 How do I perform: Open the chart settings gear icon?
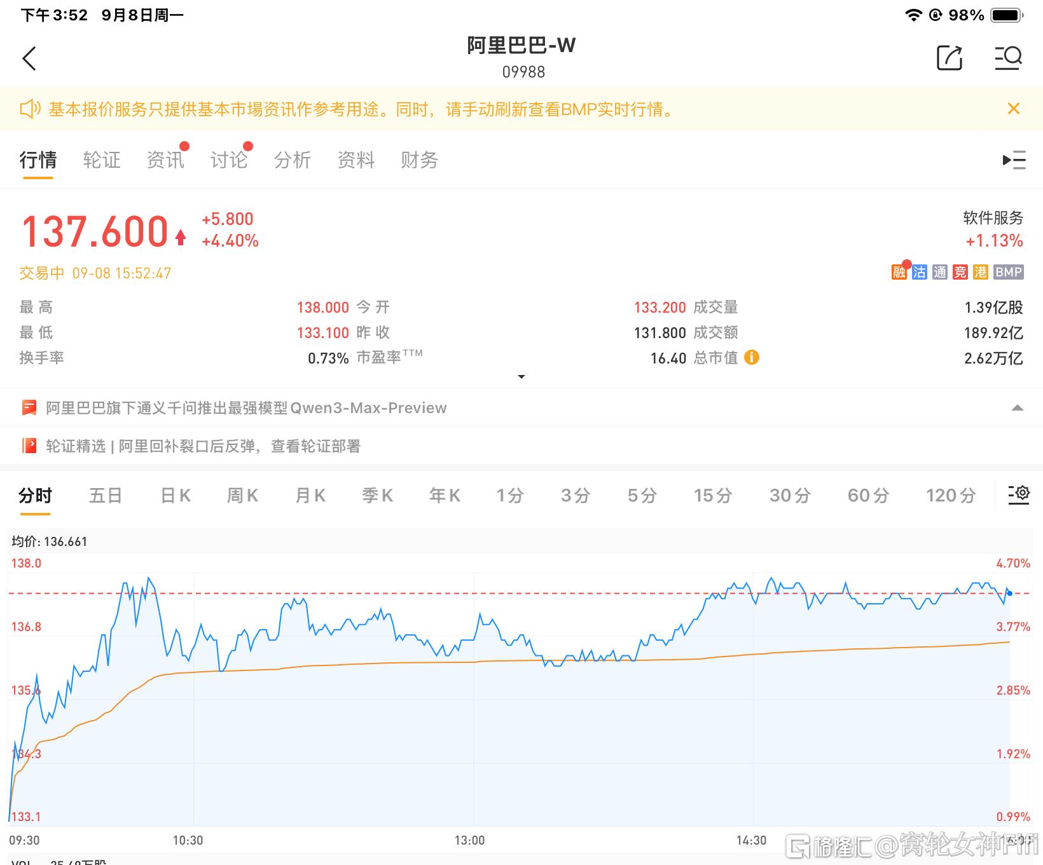coord(1019,494)
